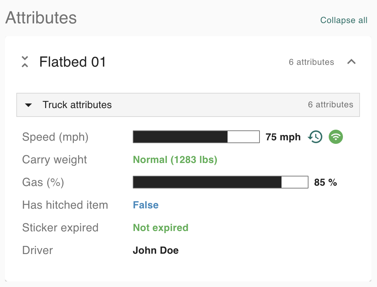Select the Truck attributes header label
The height and width of the screenshot is (287, 377).
click(77, 105)
